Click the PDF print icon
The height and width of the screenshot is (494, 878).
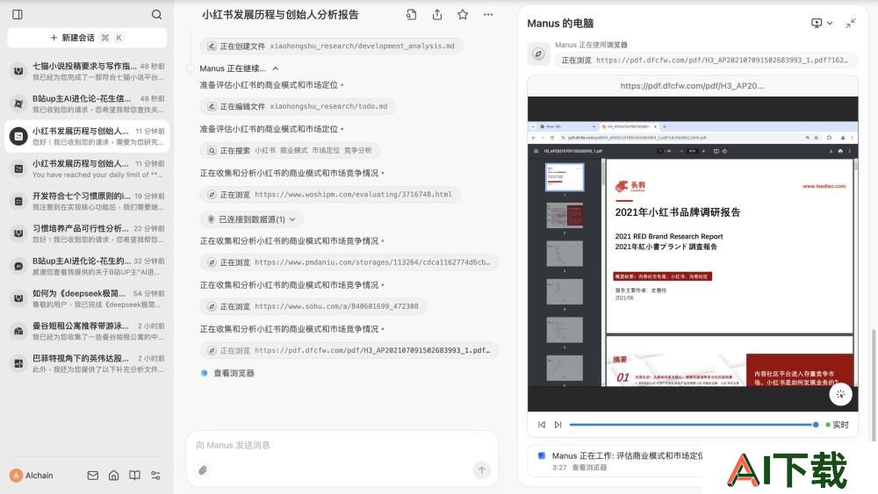pyautogui.click(x=840, y=151)
